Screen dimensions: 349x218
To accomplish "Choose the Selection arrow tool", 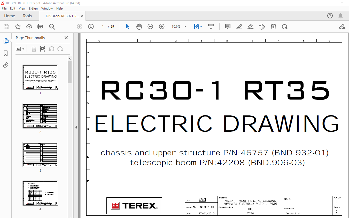I will tap(128, 27).
